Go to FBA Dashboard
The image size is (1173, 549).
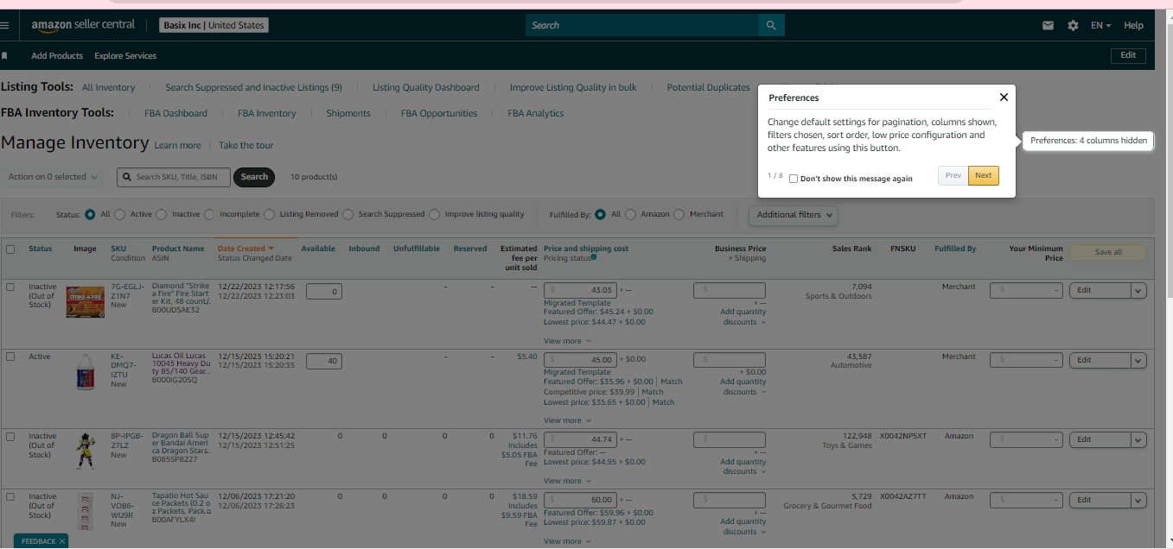coord(175,113)
